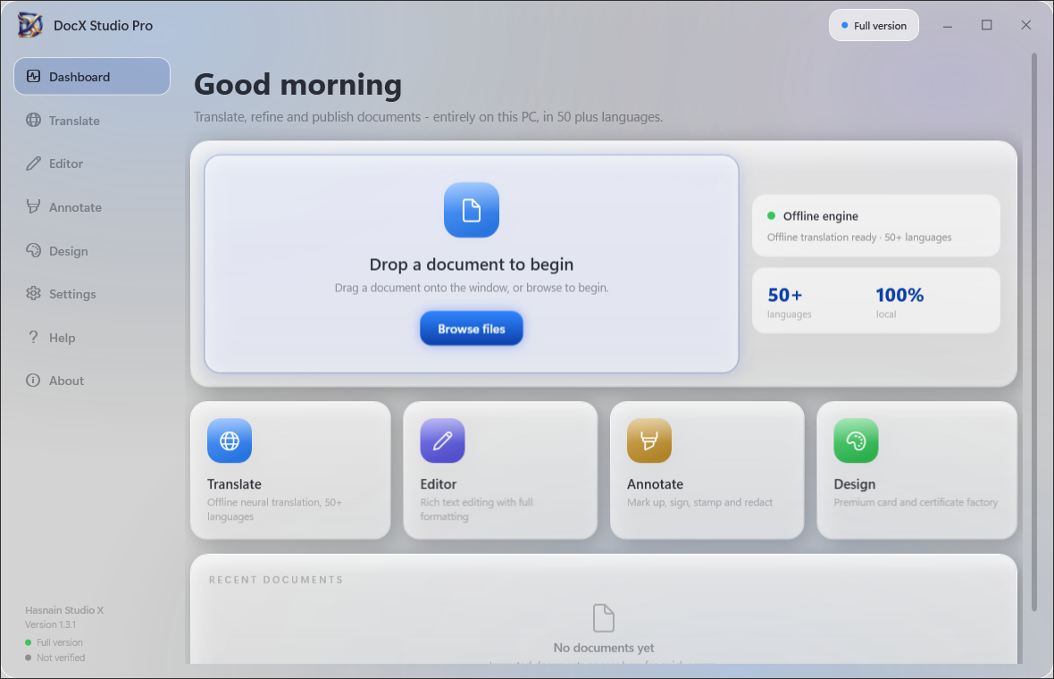Click the DocX Studio Pro logo icon
This screenshot has height=679, width=1054.
point(30,26)
